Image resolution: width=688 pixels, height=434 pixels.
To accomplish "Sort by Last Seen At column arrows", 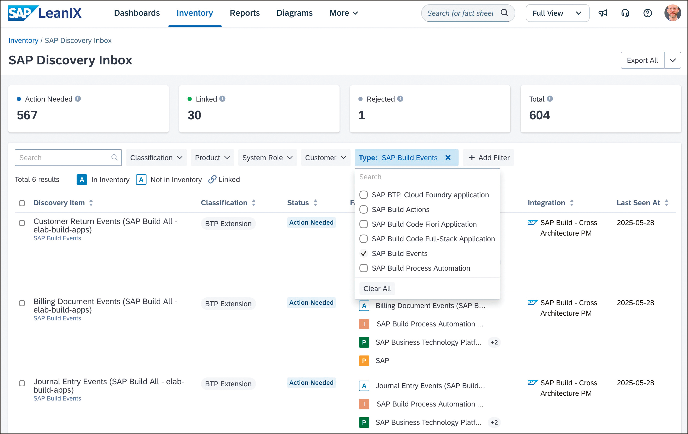I will (666, 203).
